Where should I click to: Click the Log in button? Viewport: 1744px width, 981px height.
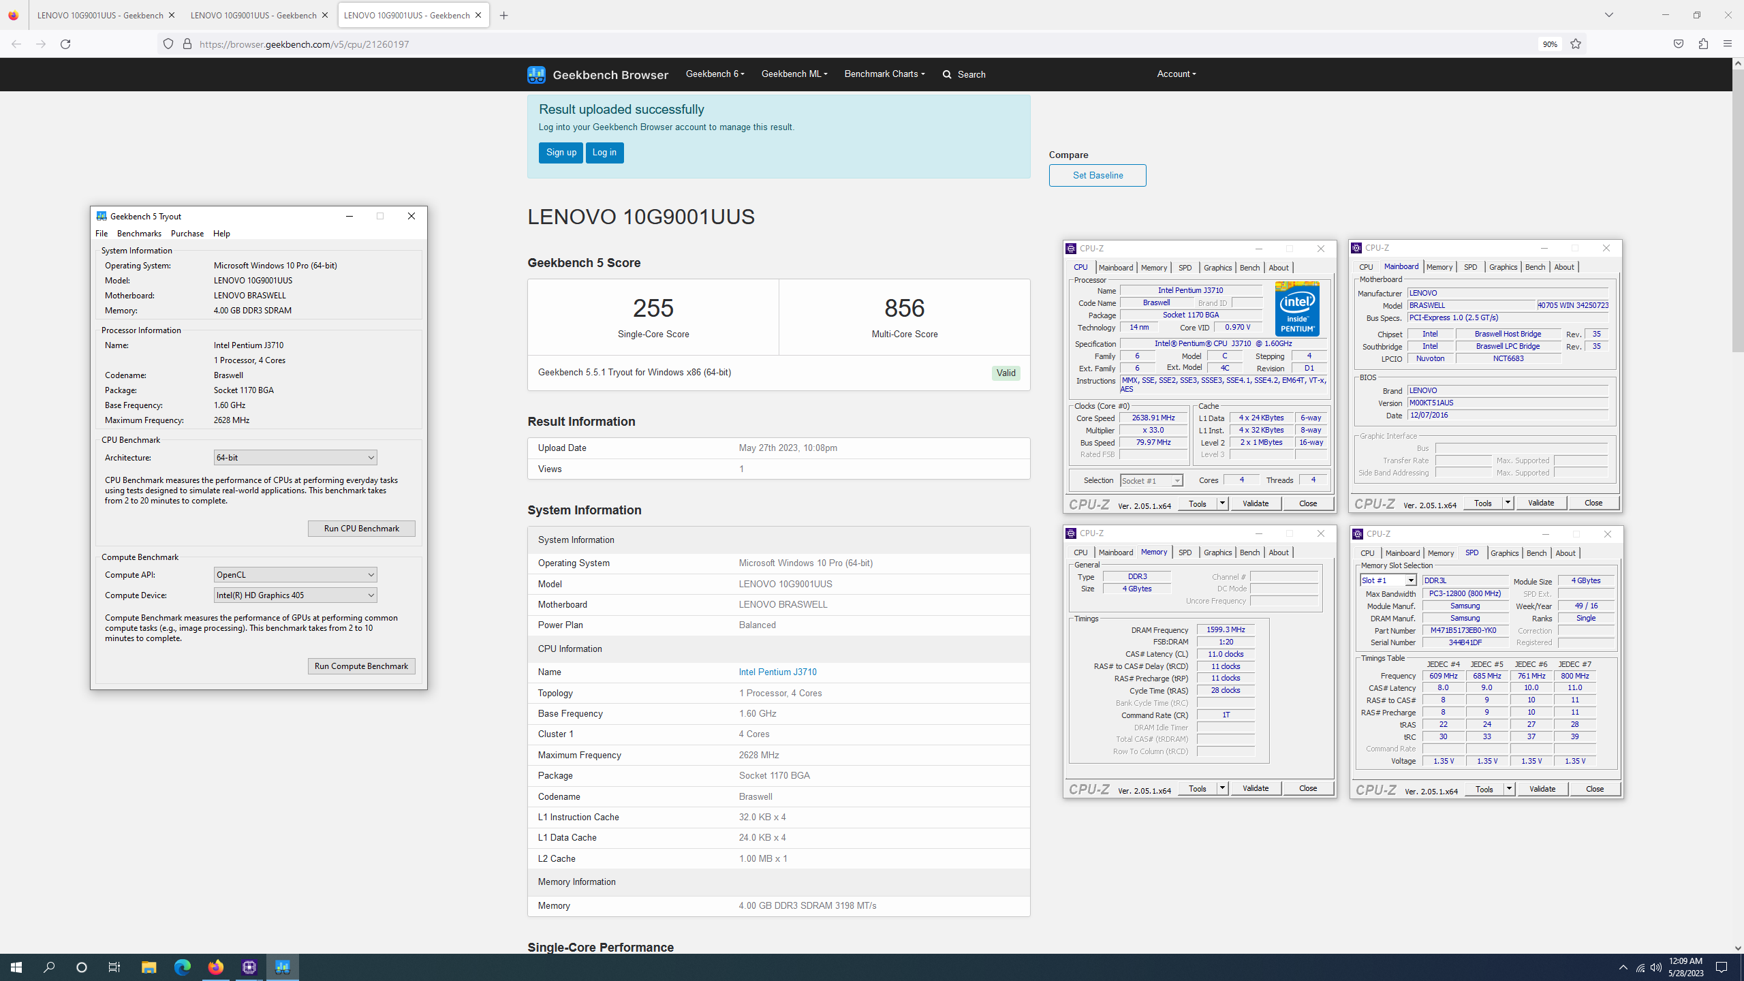(x=604, y=153)
